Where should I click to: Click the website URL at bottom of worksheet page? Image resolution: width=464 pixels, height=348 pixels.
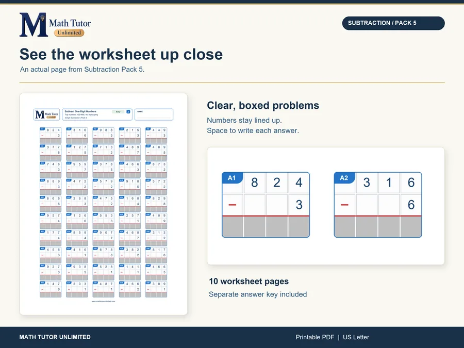pos(103,301)
